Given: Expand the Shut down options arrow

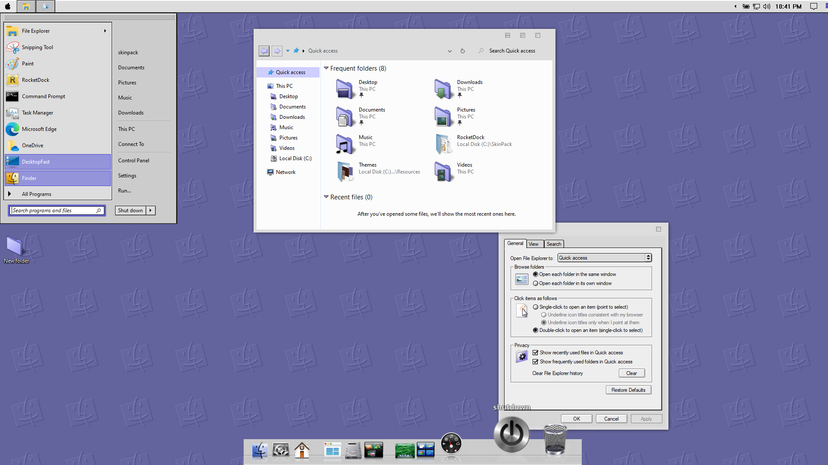Looking at the screenshot, I should pyautogui.click(x=151, y=211).
